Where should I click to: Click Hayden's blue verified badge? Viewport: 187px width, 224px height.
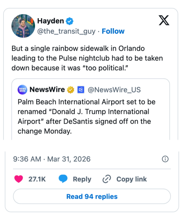pyautogui.click(x=70, y=21)
